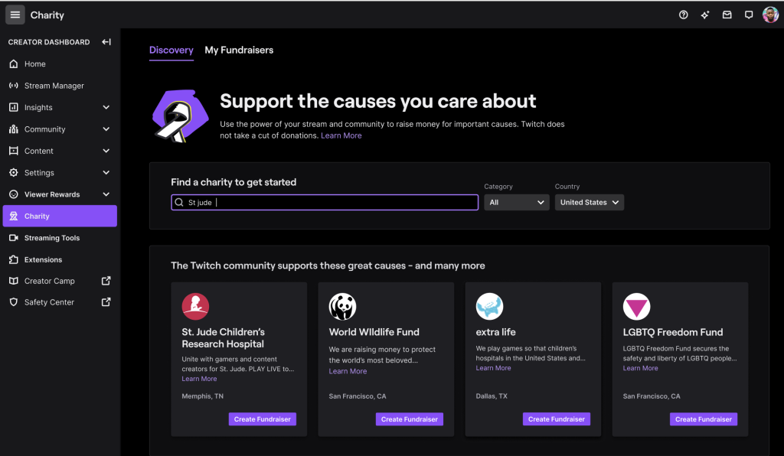Click the St. Jude Children's Research Hospital title

(x=224, y=337)
